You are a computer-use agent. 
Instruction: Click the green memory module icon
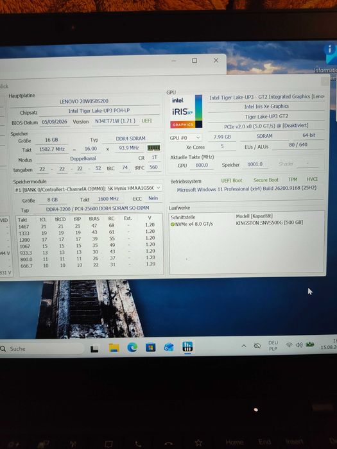tap(153, 148)
